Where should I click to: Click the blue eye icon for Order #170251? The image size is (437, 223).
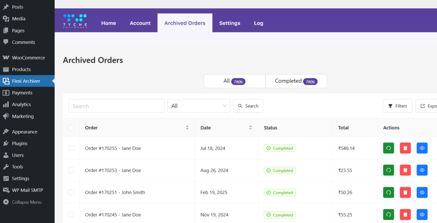[422, 192]
